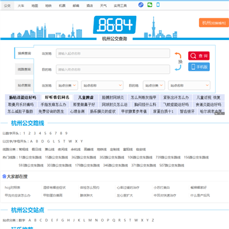Select routes starting with digit 1
The width and height of the screenshot is (229, 229).
tap(24, 133)
